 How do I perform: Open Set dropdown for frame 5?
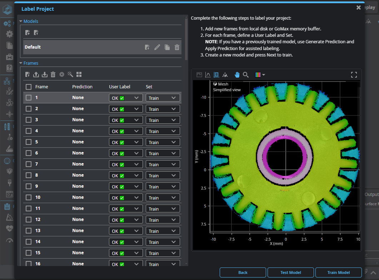[x=163, y=142]
